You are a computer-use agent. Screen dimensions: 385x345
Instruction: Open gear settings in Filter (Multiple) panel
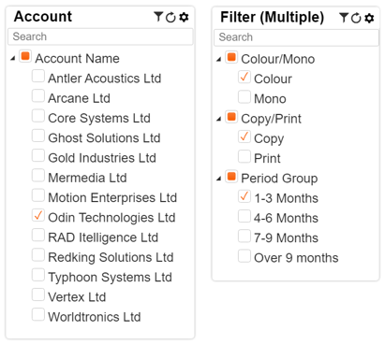369,18
